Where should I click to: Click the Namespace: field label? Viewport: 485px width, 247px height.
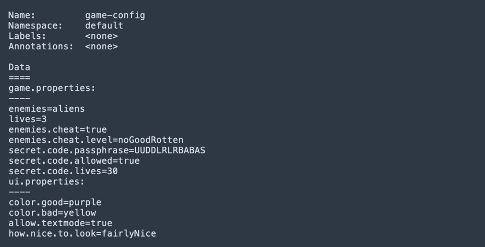coord(36,26)
